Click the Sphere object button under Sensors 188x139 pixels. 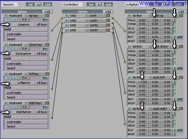click(22, 12)
